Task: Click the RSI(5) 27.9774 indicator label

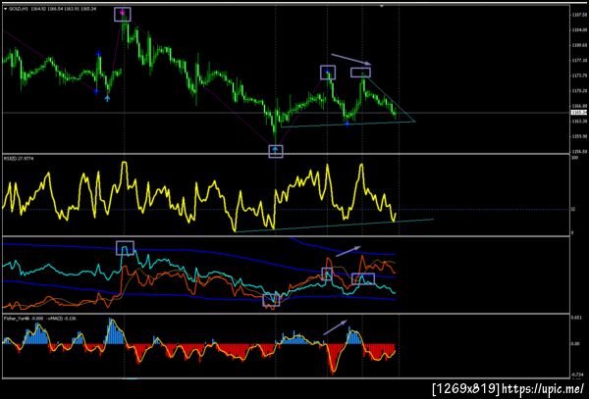Action: tap(19, 159)
